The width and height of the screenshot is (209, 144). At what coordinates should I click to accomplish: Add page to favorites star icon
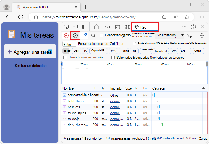tap(187, 17)
